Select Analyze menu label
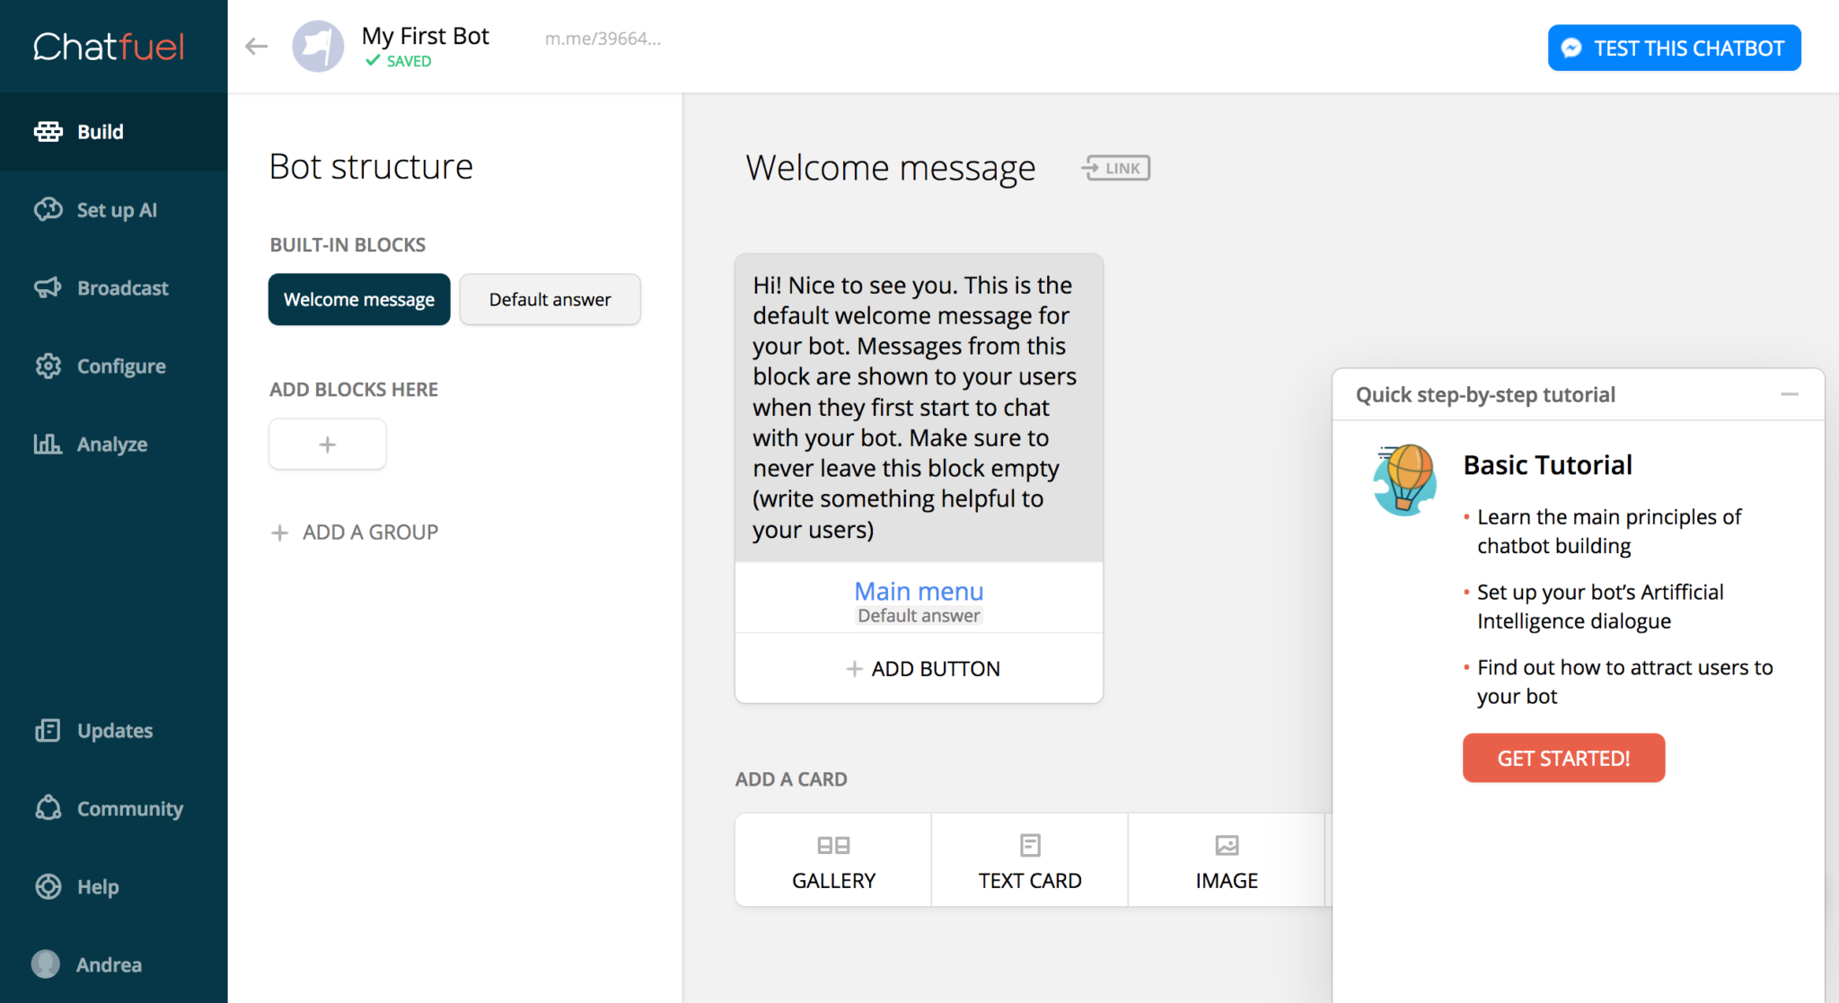 [x=112, y=444]
